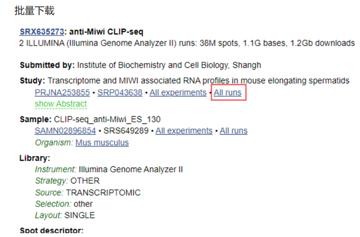Expand the show Abstract toggle
Viewport: 360px width, 237px height.
click(x=61, y=104)
